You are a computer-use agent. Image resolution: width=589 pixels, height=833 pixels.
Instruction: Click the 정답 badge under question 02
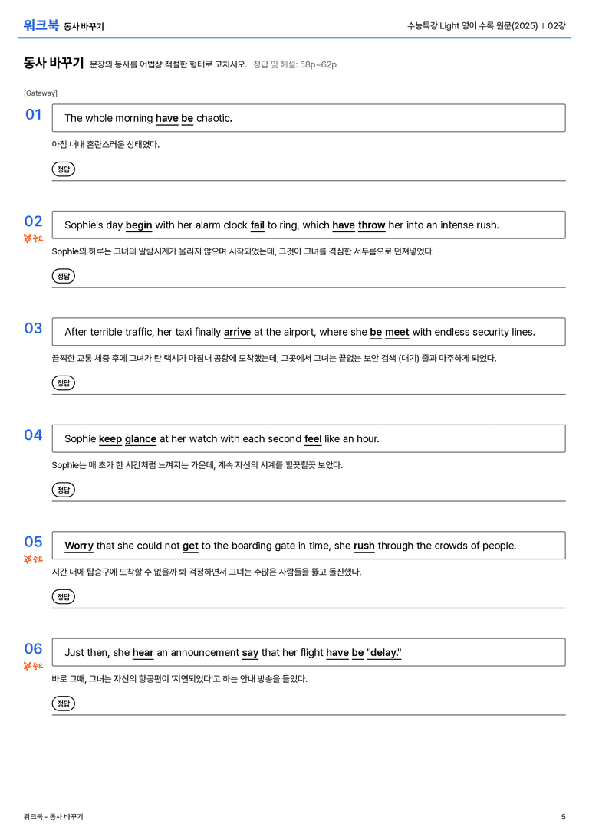(63, 276)
